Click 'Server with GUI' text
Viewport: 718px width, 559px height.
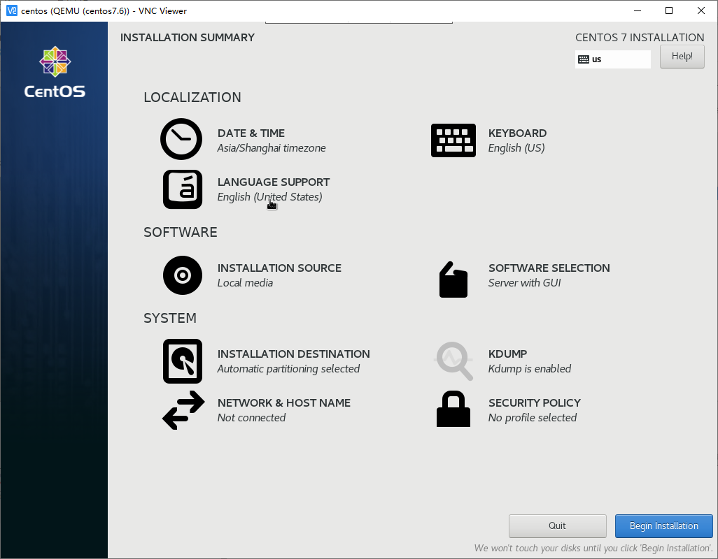[x=524, y=283]
